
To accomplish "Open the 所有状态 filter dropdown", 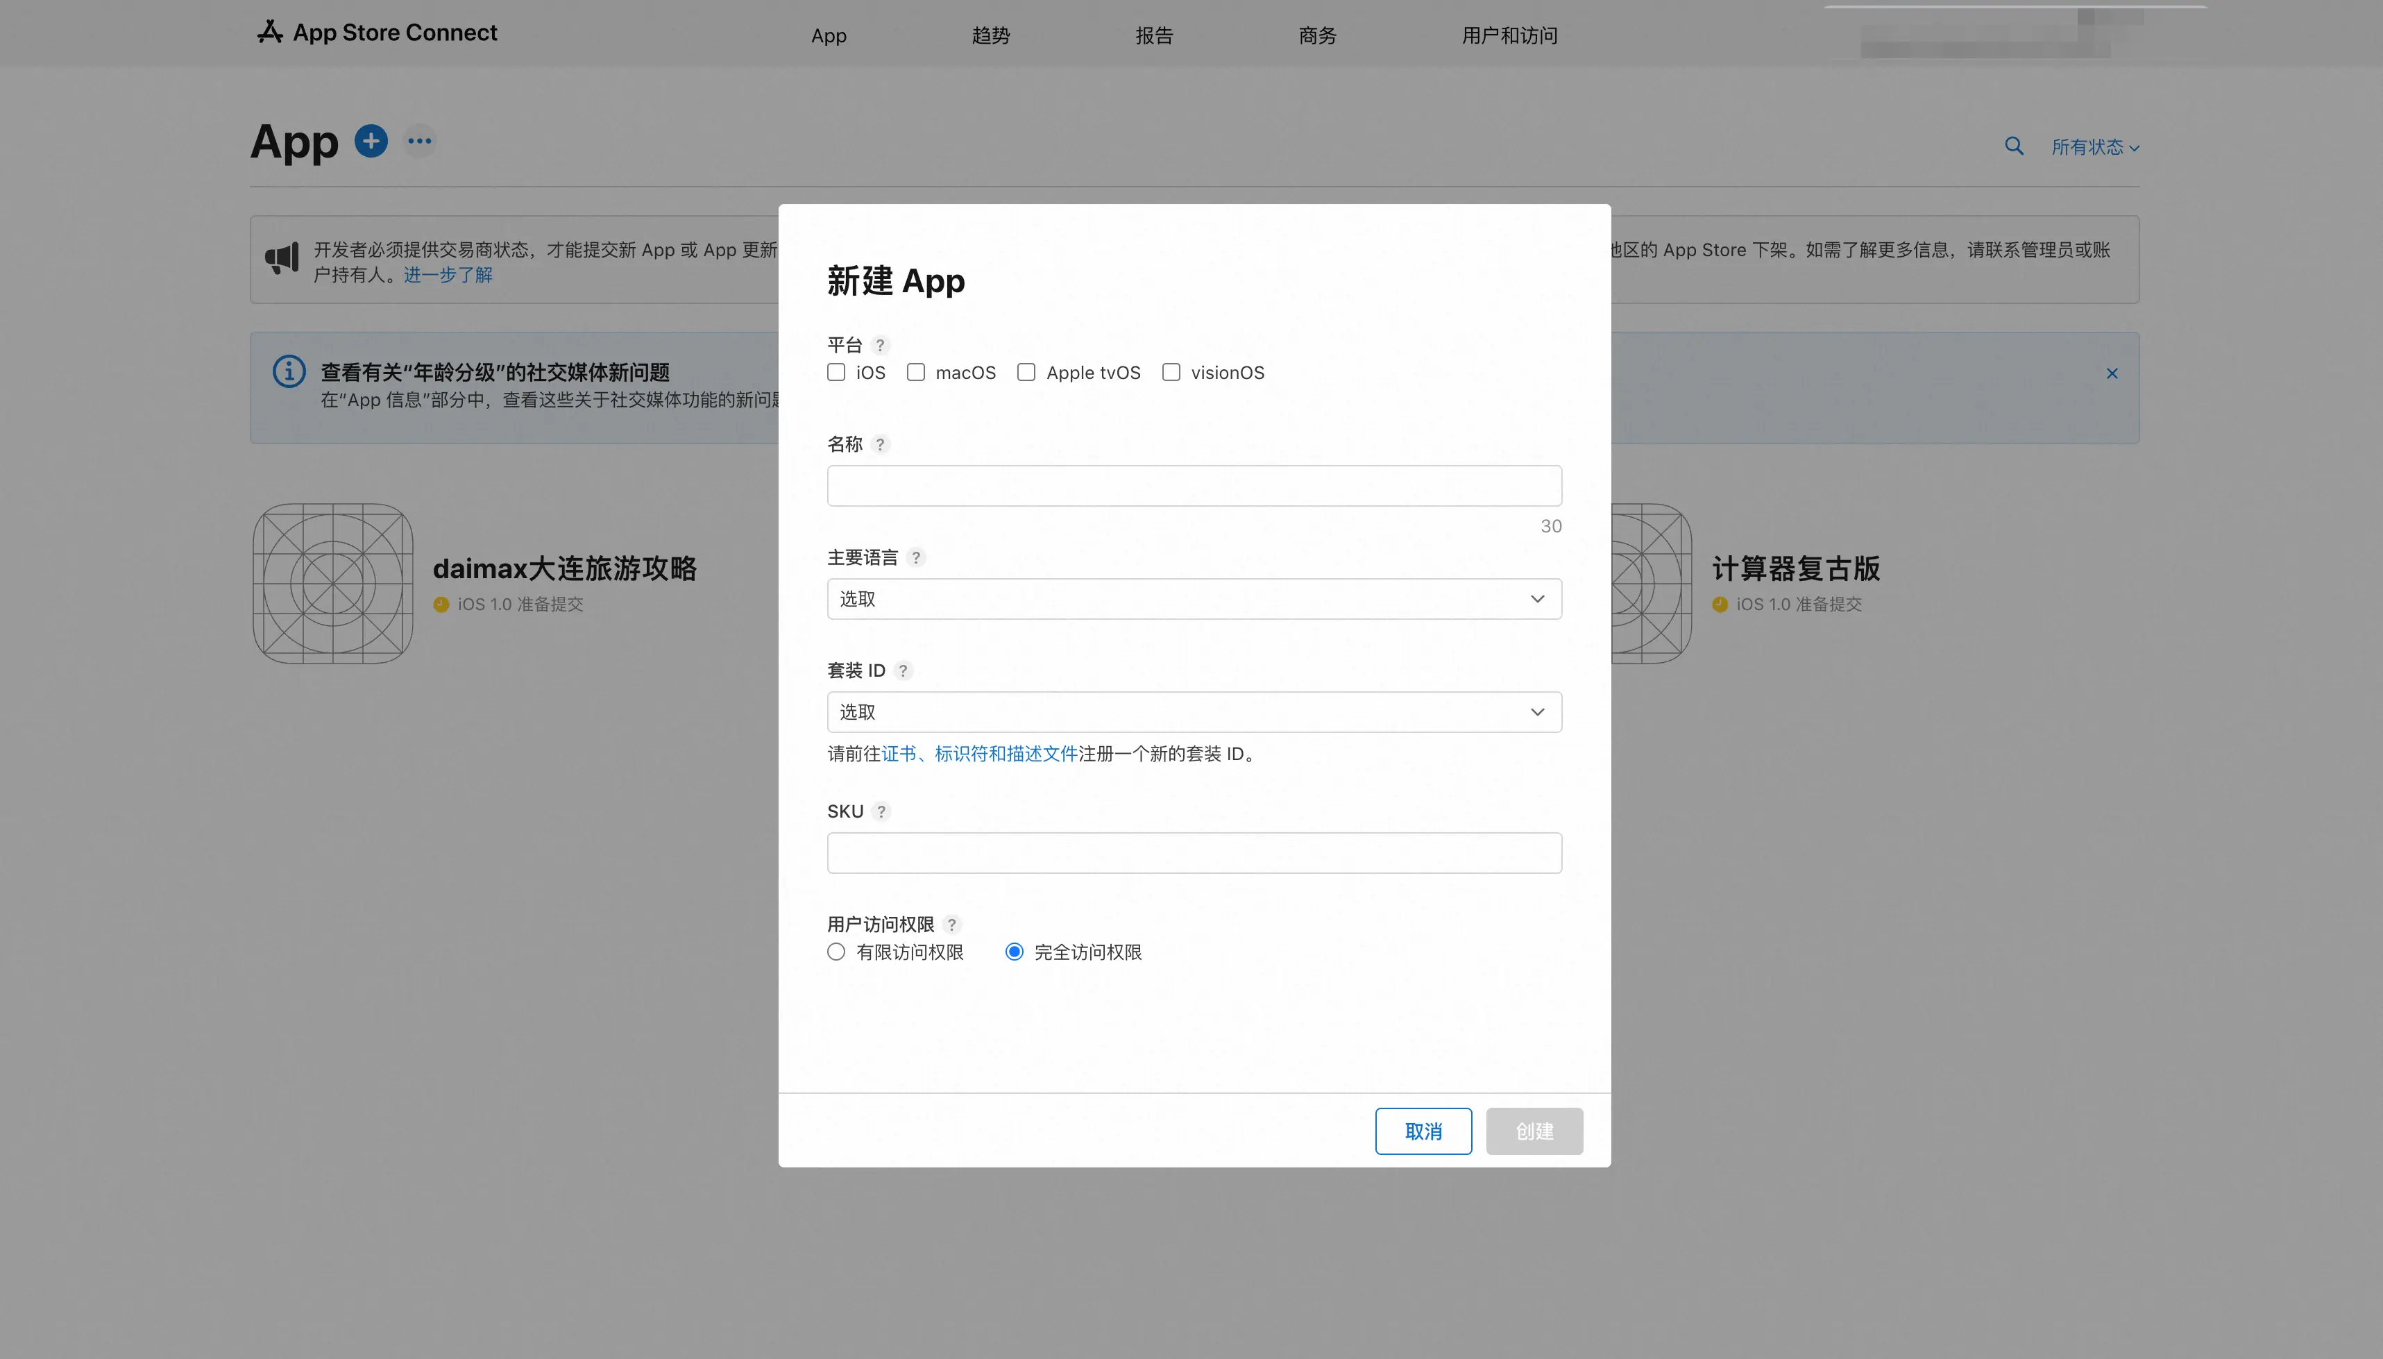I will pos(2096,146).
